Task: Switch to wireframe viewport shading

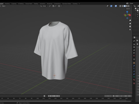Action: tap(123, 6)
